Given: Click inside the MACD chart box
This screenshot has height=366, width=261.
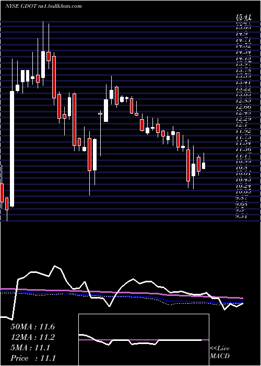Looking at the screenshot, I should click(144, 340).
